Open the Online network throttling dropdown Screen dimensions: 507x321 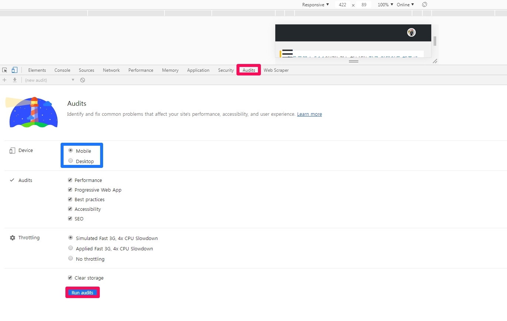(405, 5)
